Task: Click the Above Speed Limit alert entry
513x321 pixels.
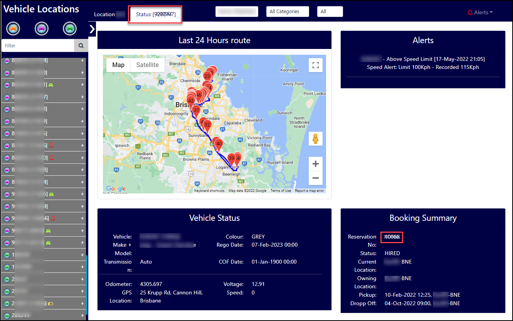Action: coord(423,59)
